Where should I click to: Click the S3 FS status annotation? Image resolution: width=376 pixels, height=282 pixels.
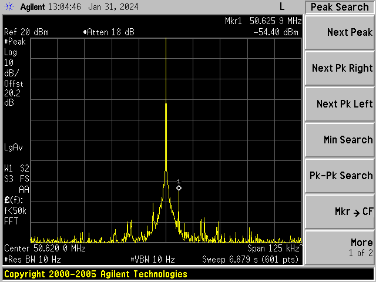[x=16, y=179]
